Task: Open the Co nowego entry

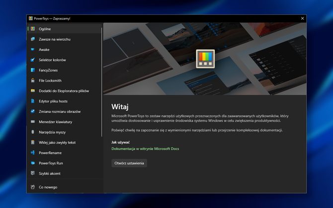Action: (65, 187)
